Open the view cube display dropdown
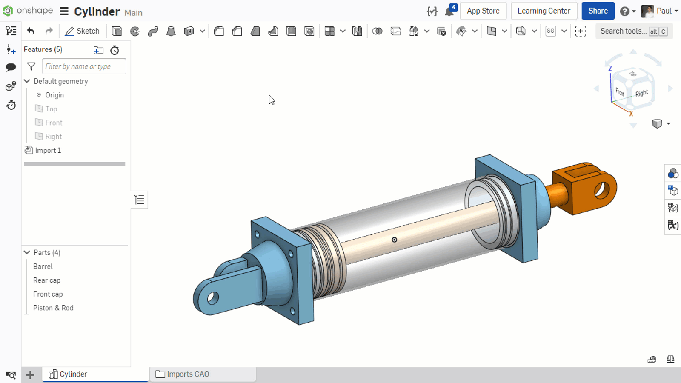The height and width of the screenshot is (383, 681). (x=668, y=123)
